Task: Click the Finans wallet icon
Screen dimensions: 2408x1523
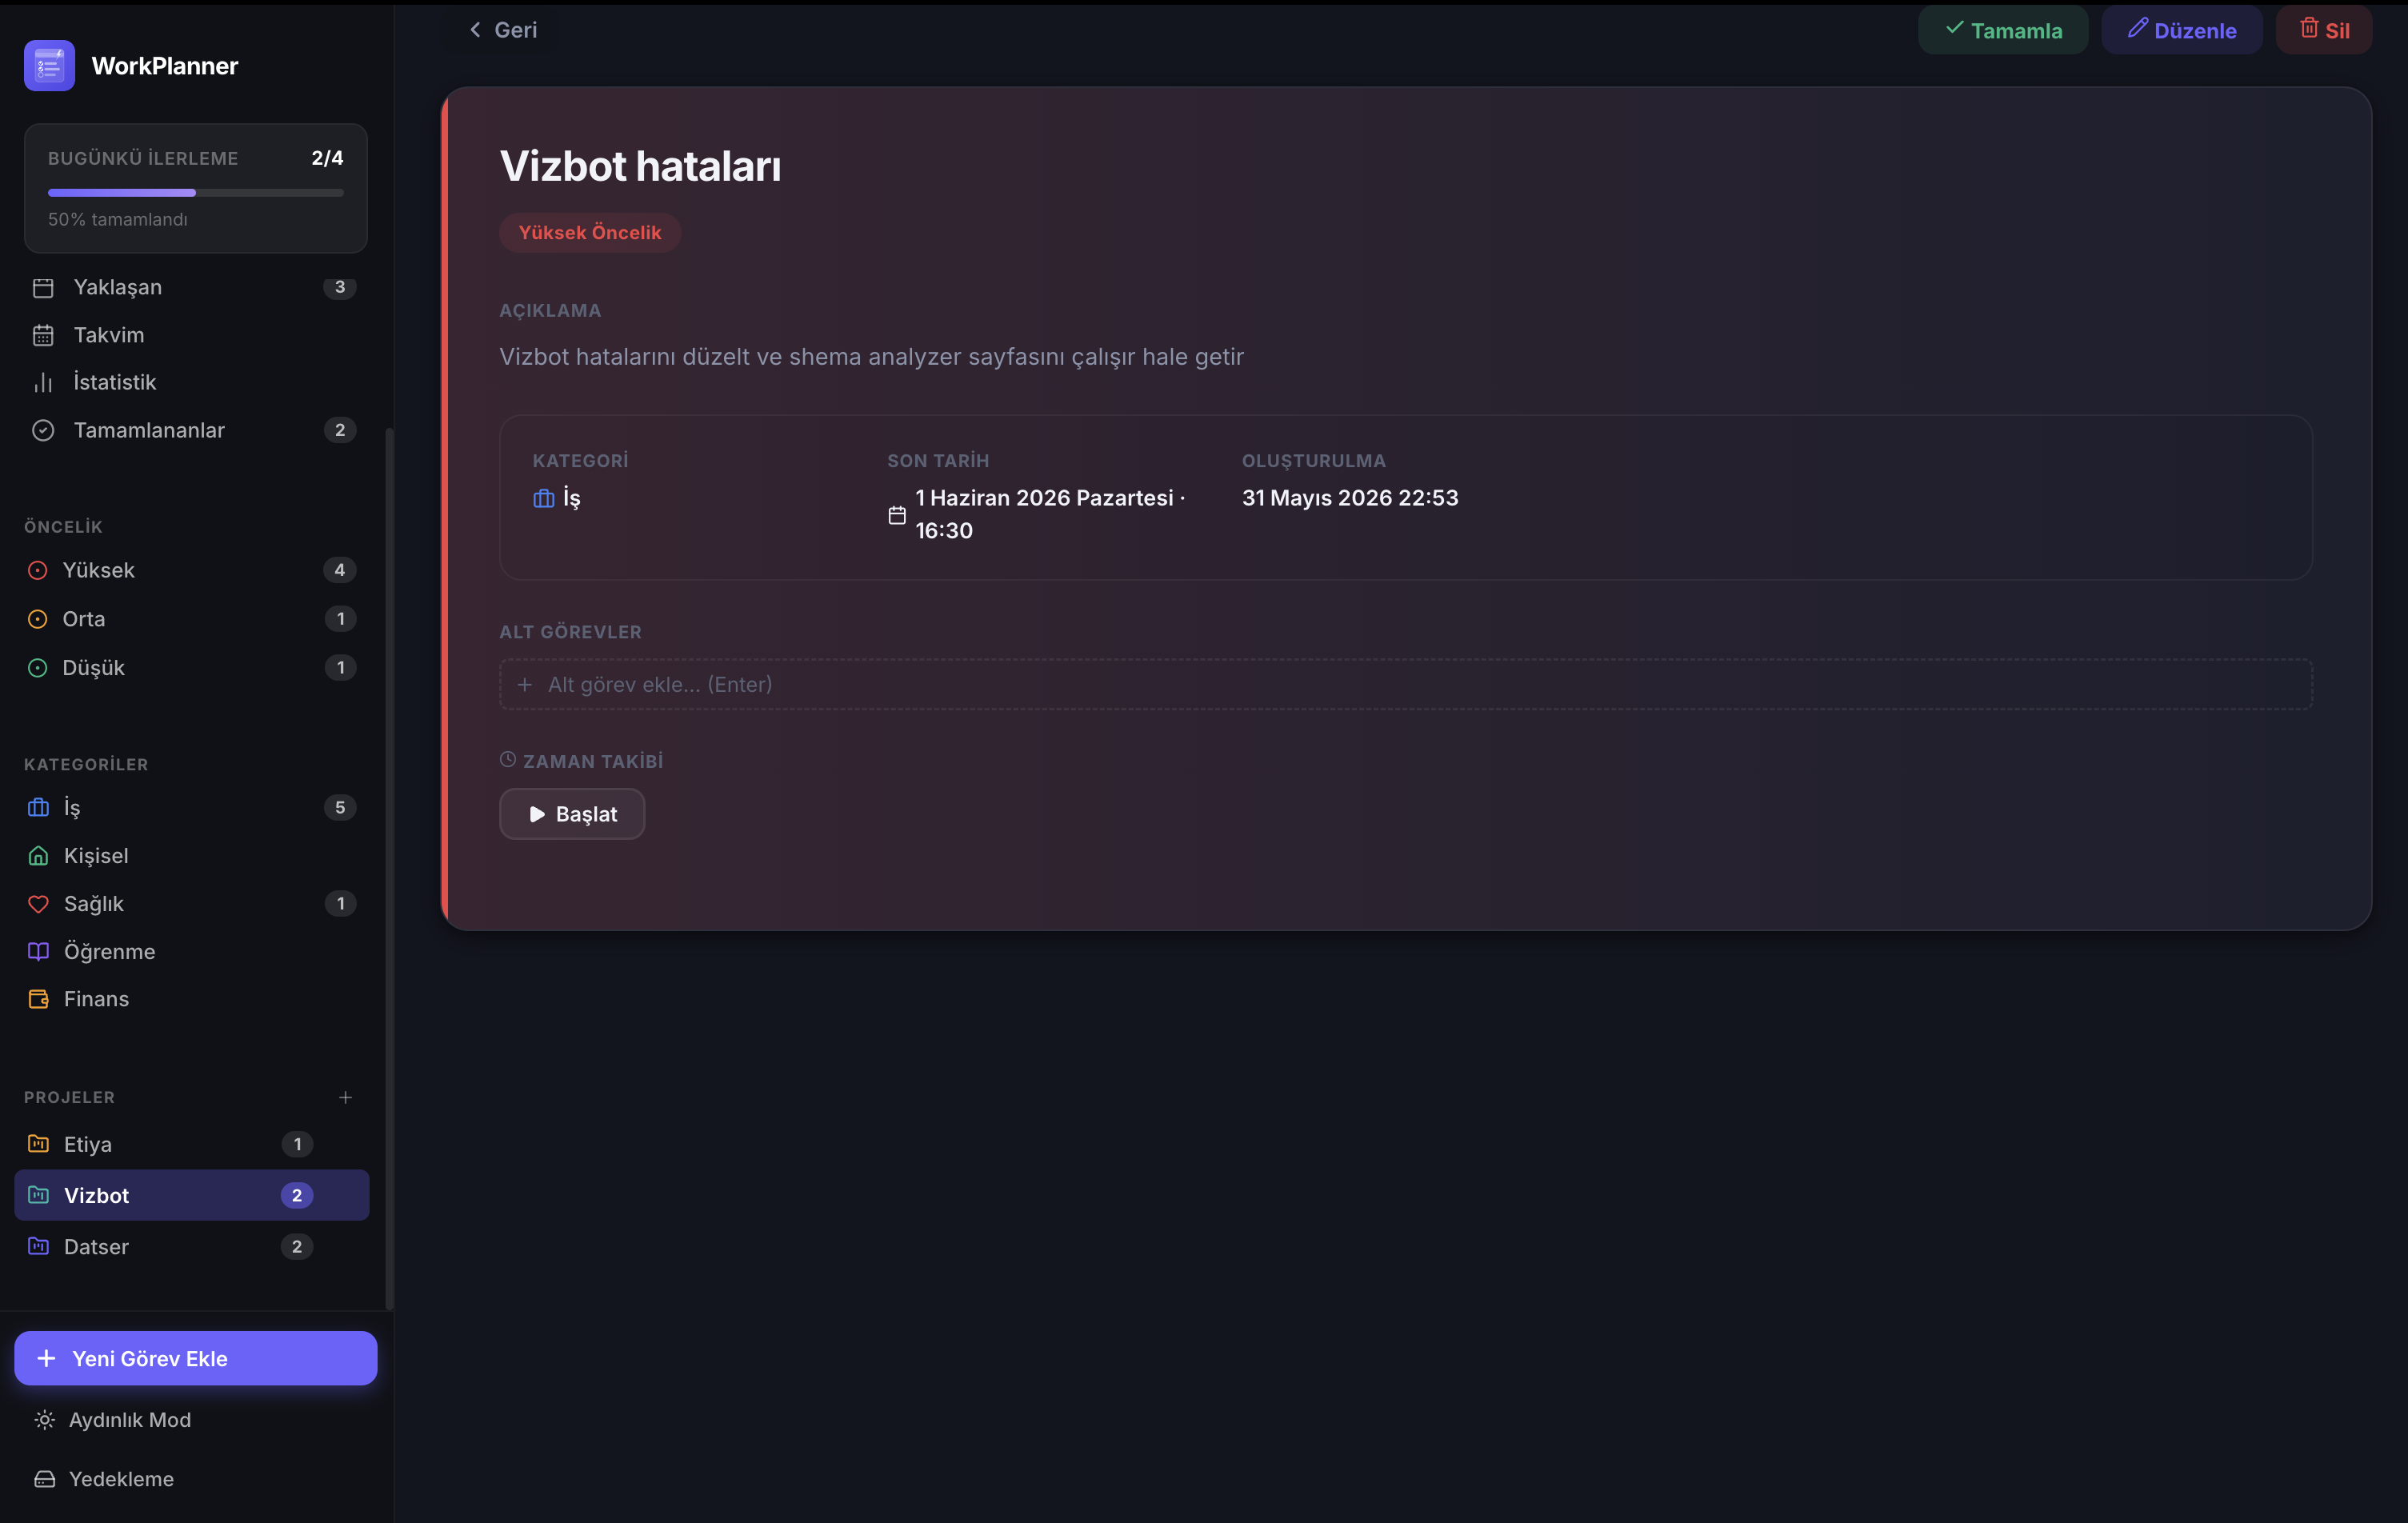Action: 38,999
